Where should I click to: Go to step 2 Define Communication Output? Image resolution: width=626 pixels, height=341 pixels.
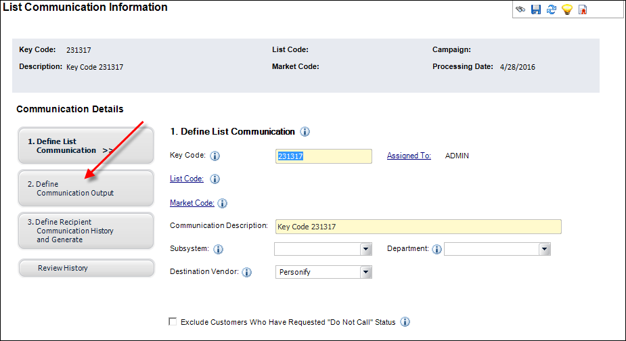(86, 188)
